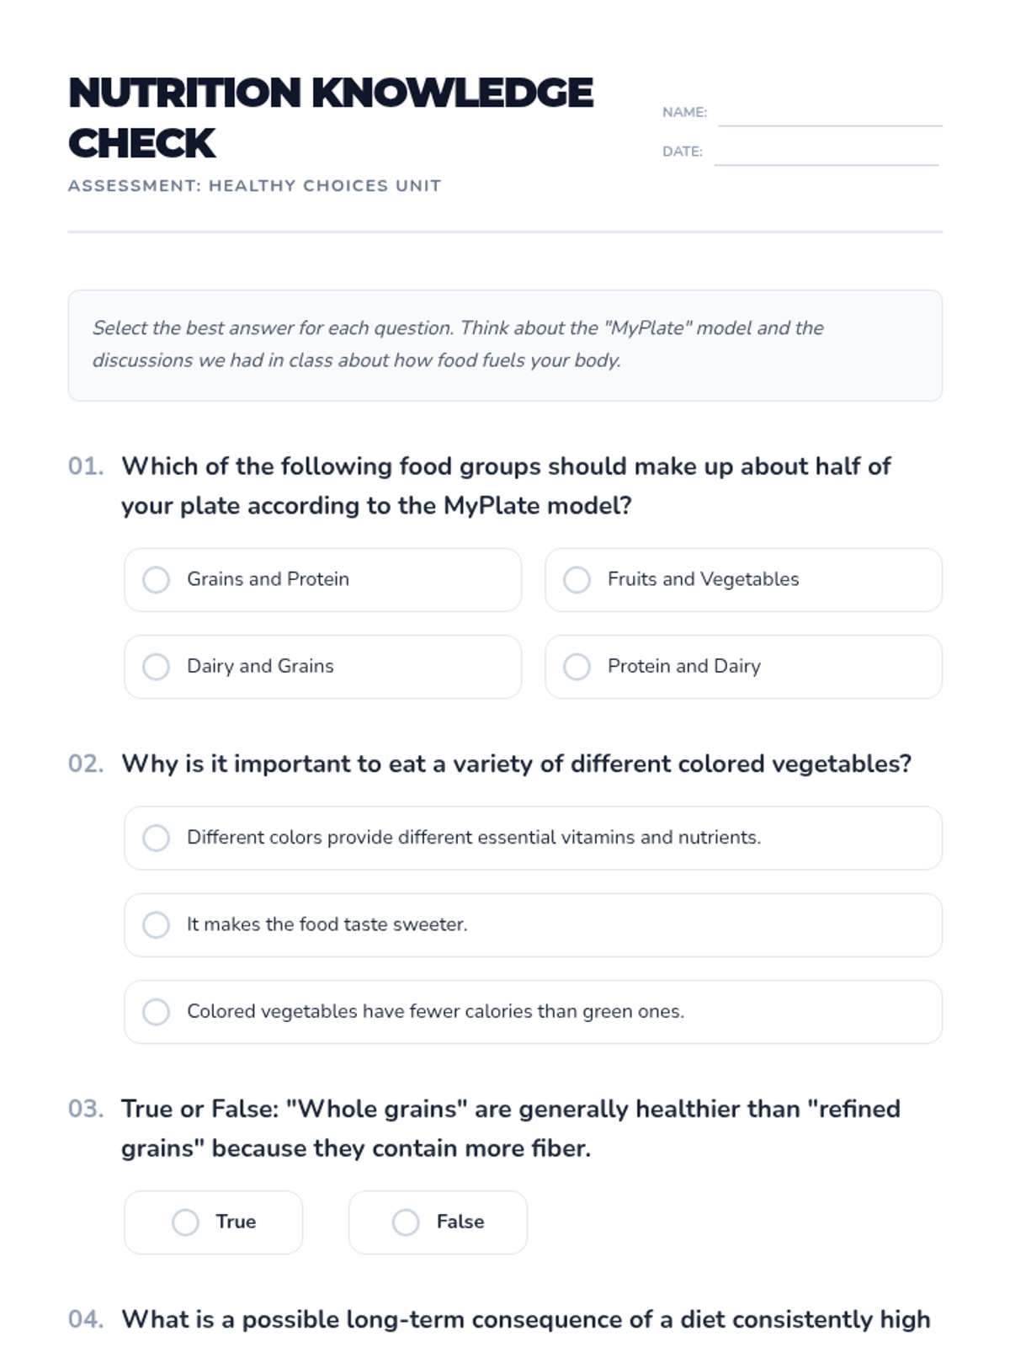The height and width of the screenshot is (1347, 1010).
Task: Click the DATE: label
Action: pyautogui.click(x=683, y=152)
